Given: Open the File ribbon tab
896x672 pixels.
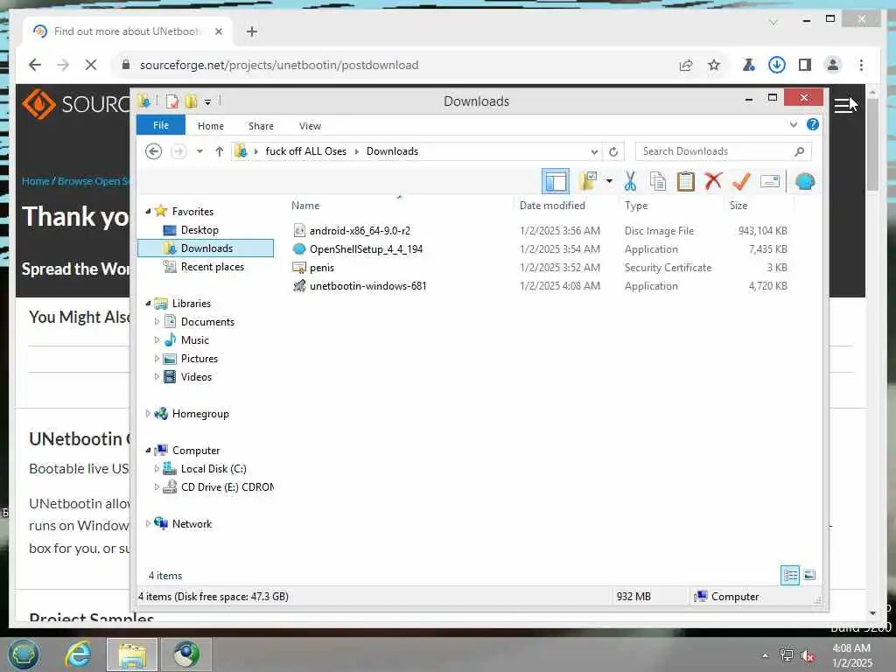Looking at the screenshot, I should coord(161,125).
